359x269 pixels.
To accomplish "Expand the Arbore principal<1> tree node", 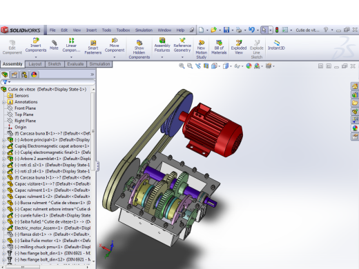I will coord(3,140).
